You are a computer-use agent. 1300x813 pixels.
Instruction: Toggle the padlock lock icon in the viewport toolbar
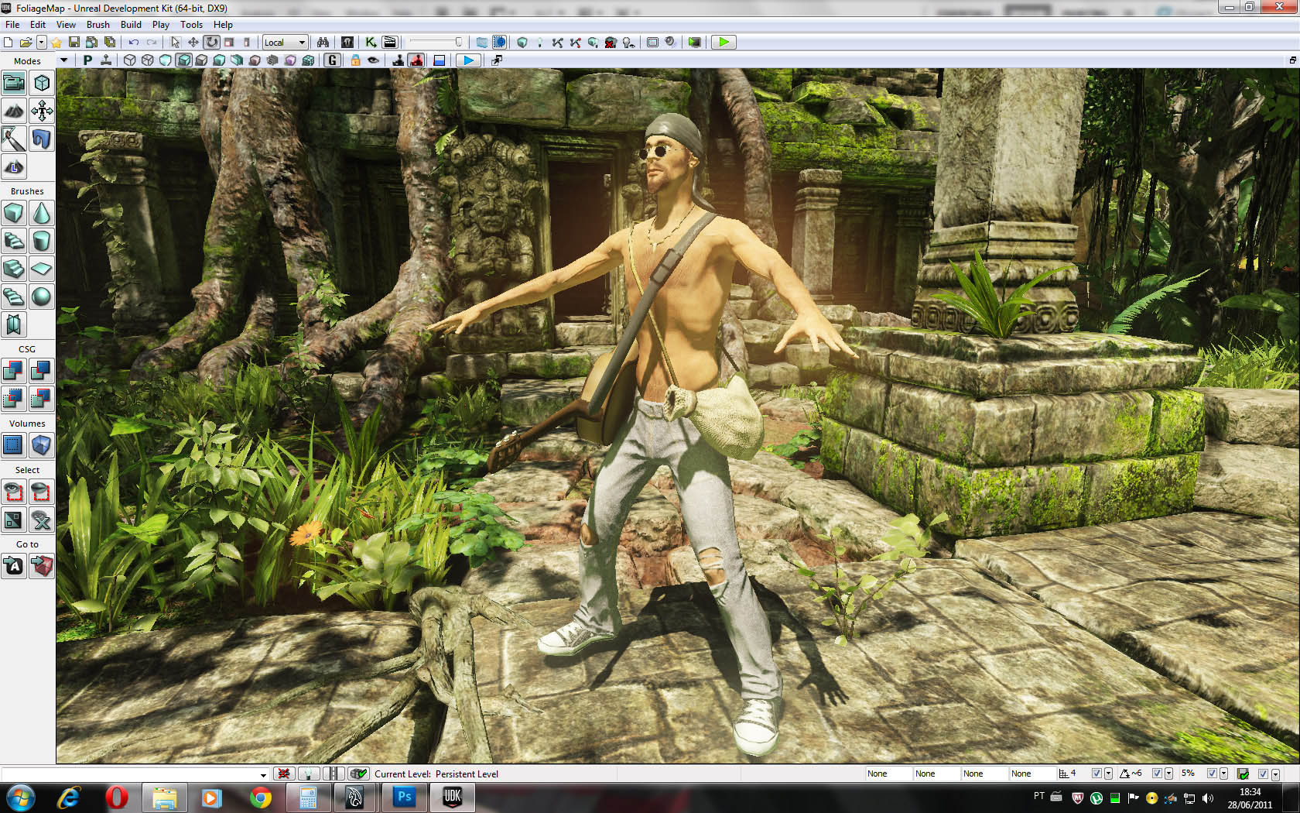pyautogui.click(x=355, y=60)
